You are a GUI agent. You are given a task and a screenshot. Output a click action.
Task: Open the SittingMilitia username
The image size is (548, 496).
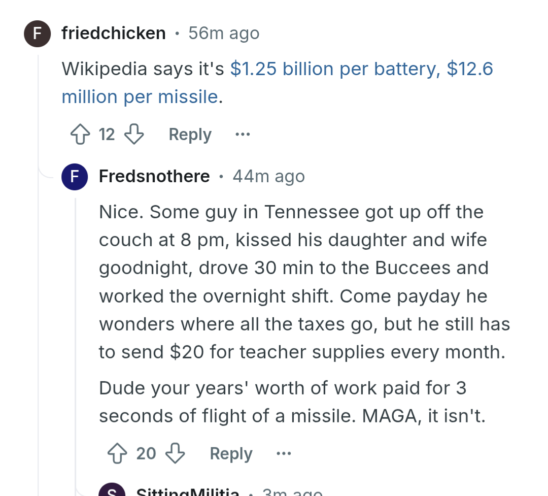point(188,491)
